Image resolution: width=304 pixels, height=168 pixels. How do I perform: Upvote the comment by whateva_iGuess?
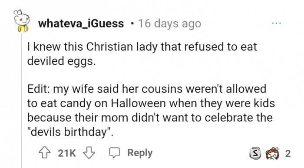pos(45,152)
